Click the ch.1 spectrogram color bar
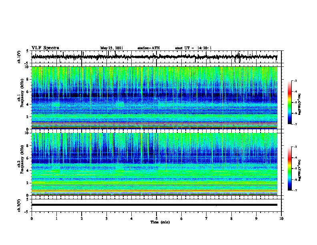Viewport: 317px width, 245px height. coord(290,102)
